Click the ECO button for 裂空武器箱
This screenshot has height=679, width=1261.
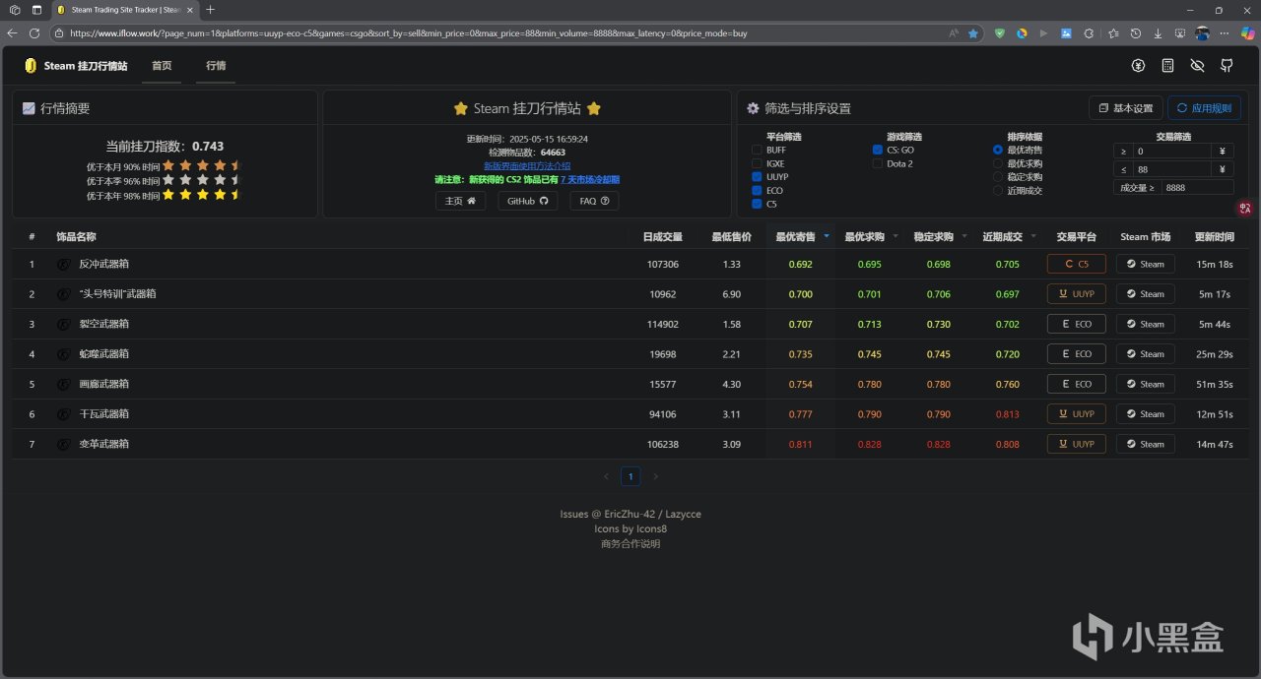1076,324
